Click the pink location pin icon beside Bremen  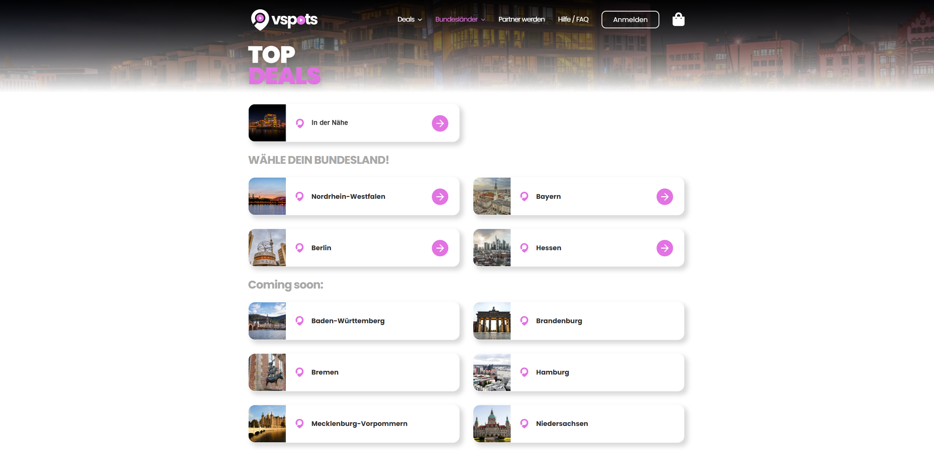pos(300,372)
